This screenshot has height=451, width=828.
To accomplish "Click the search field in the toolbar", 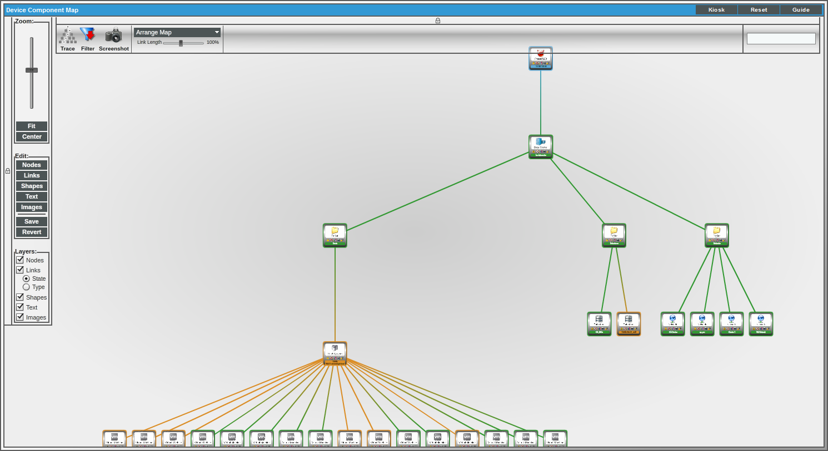I will pyautogui.click(x=781, y=38).
